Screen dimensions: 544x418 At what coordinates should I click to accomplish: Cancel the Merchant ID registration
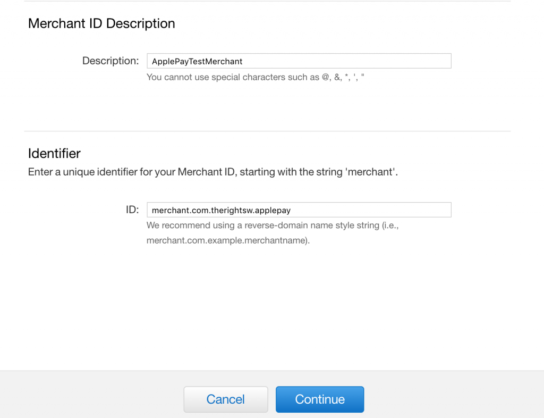pos(225,399)
